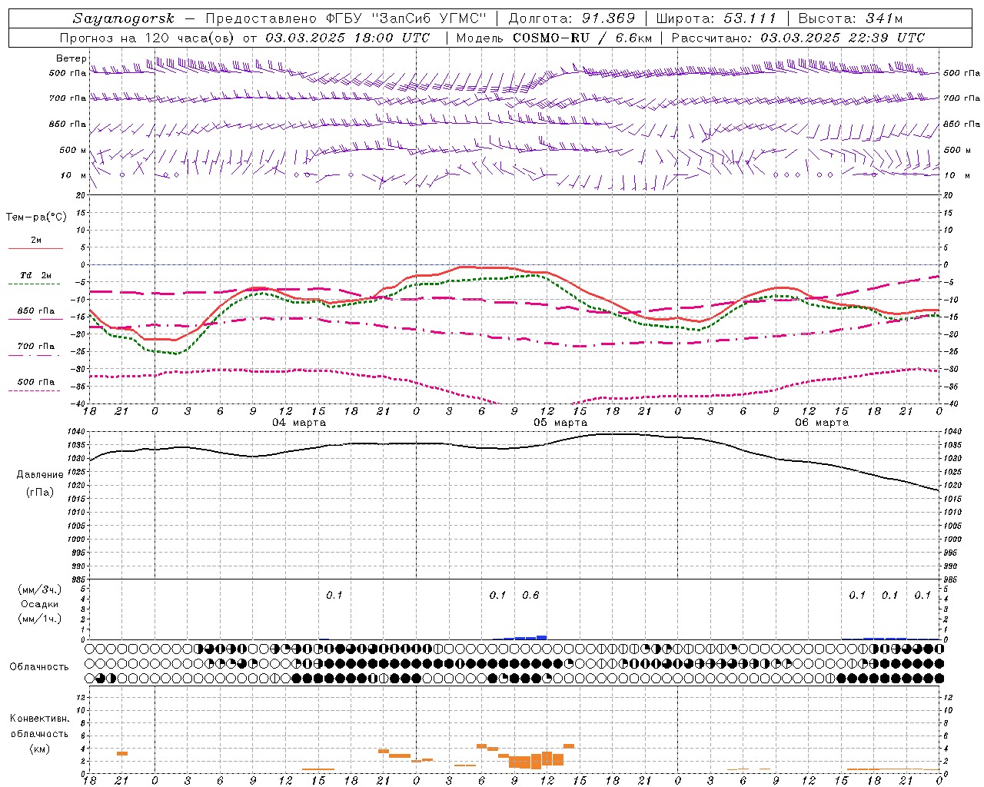Click the '06 марта' date label

tap(822, 423)
